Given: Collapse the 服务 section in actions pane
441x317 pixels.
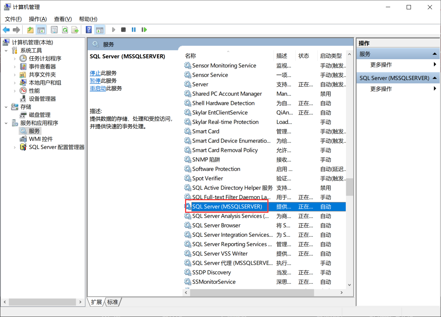Looking at the screenshot, I should [435, 54].
